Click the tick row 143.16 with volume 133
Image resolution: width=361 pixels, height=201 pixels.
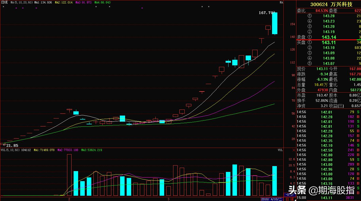[329, 184]
